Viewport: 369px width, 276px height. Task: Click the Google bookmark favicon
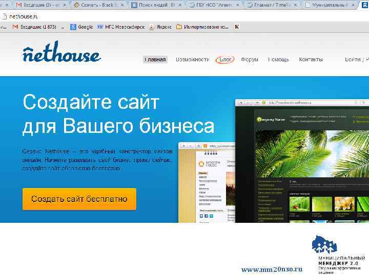(x=73, y=27)
